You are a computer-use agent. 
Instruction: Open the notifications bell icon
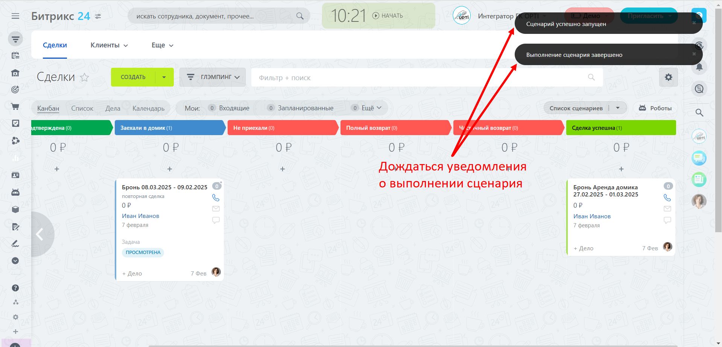(x=699, y=67)
